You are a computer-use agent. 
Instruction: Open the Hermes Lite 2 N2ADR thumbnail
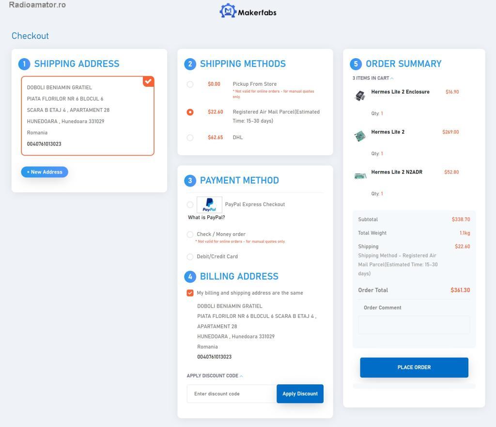360,175
